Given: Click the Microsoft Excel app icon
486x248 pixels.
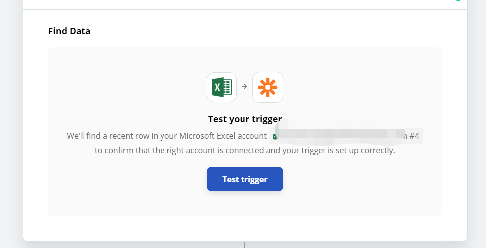Looking at the screenshot, I should pyautogui.click(x=222, y=87).
